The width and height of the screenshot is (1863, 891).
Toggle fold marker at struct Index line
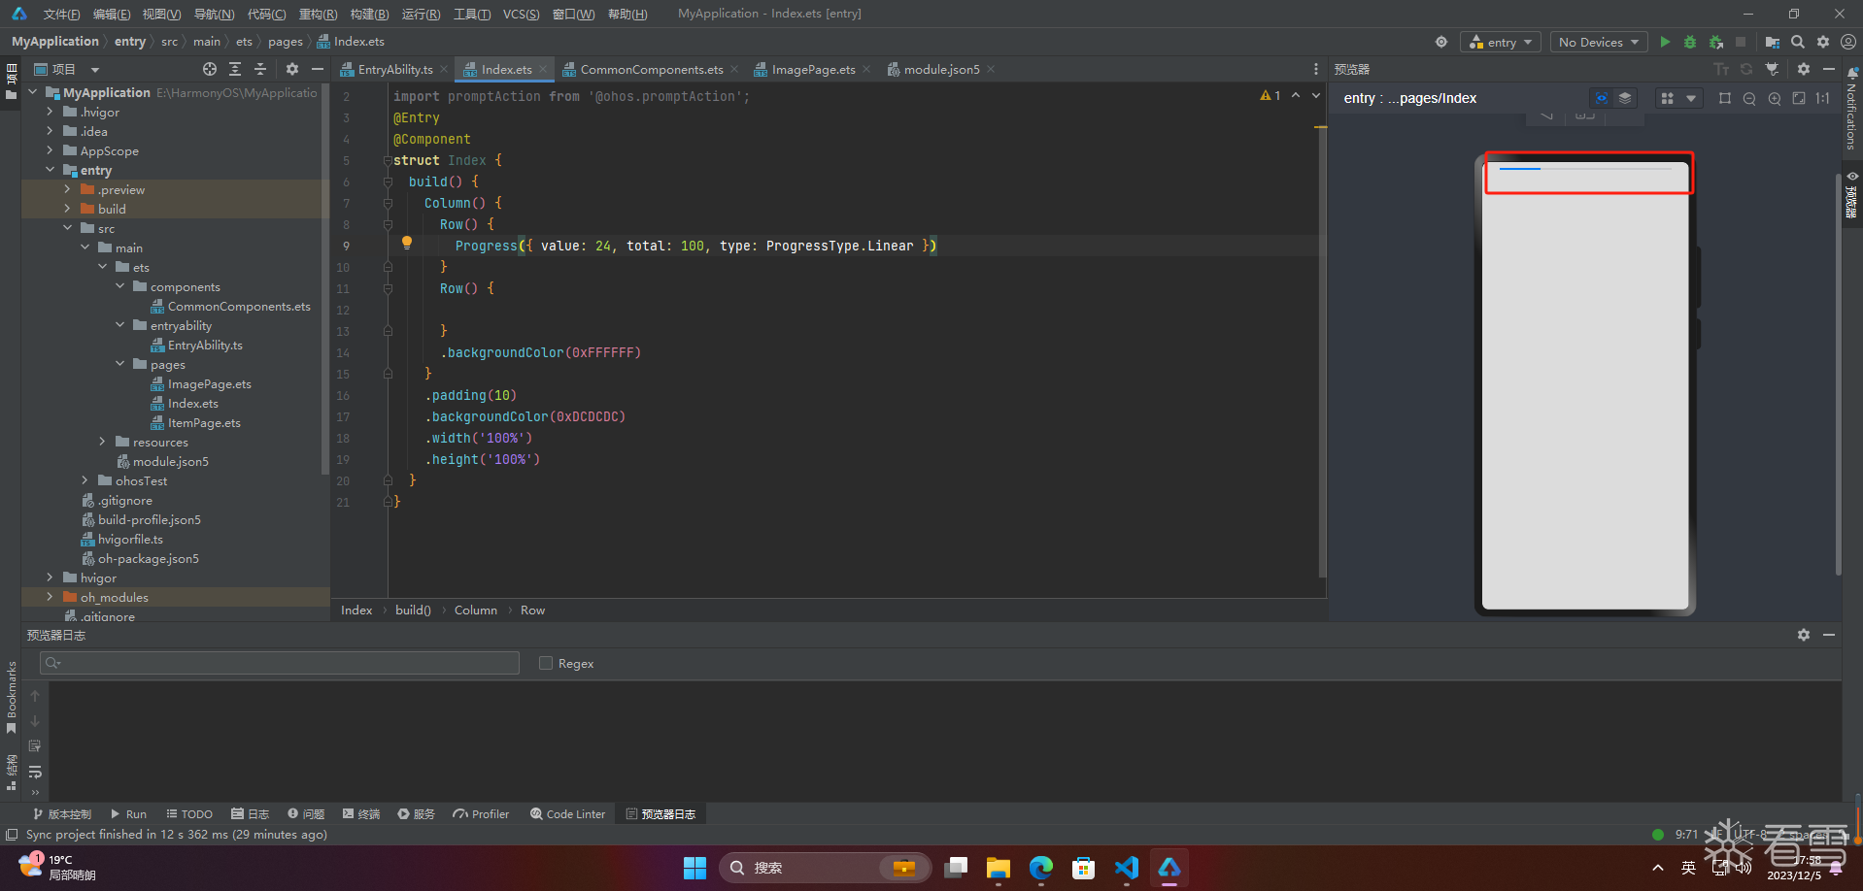pos(388,160)
